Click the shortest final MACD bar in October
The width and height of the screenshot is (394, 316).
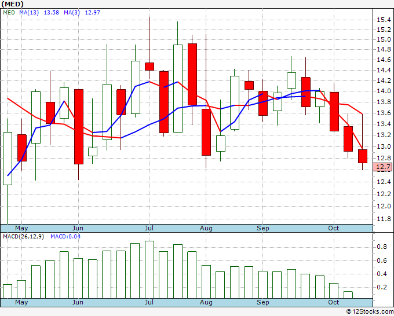(348, 295)
